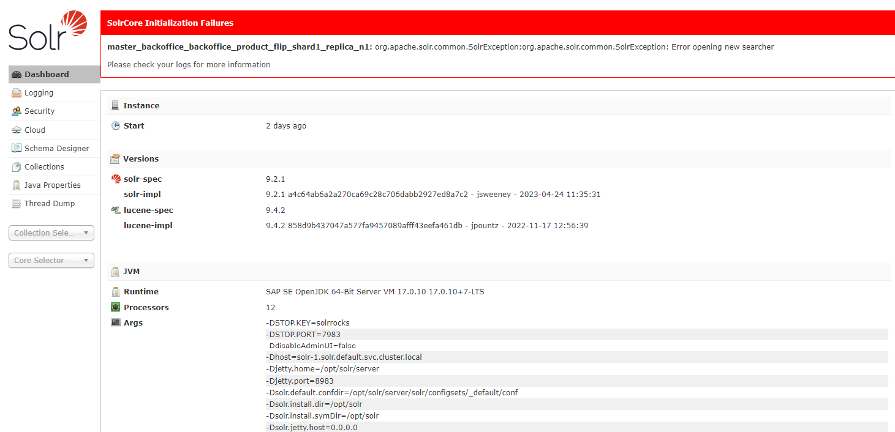Click the Security users icon
The image size is (895, 432).
pyautogui.click(x=17, y=111)
